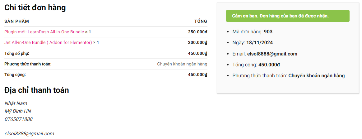The height and width of the screenshot is (139, 362).
Task: Click the subtotal amount in "Tổng số phụ" row
Action: coord(197,53)
